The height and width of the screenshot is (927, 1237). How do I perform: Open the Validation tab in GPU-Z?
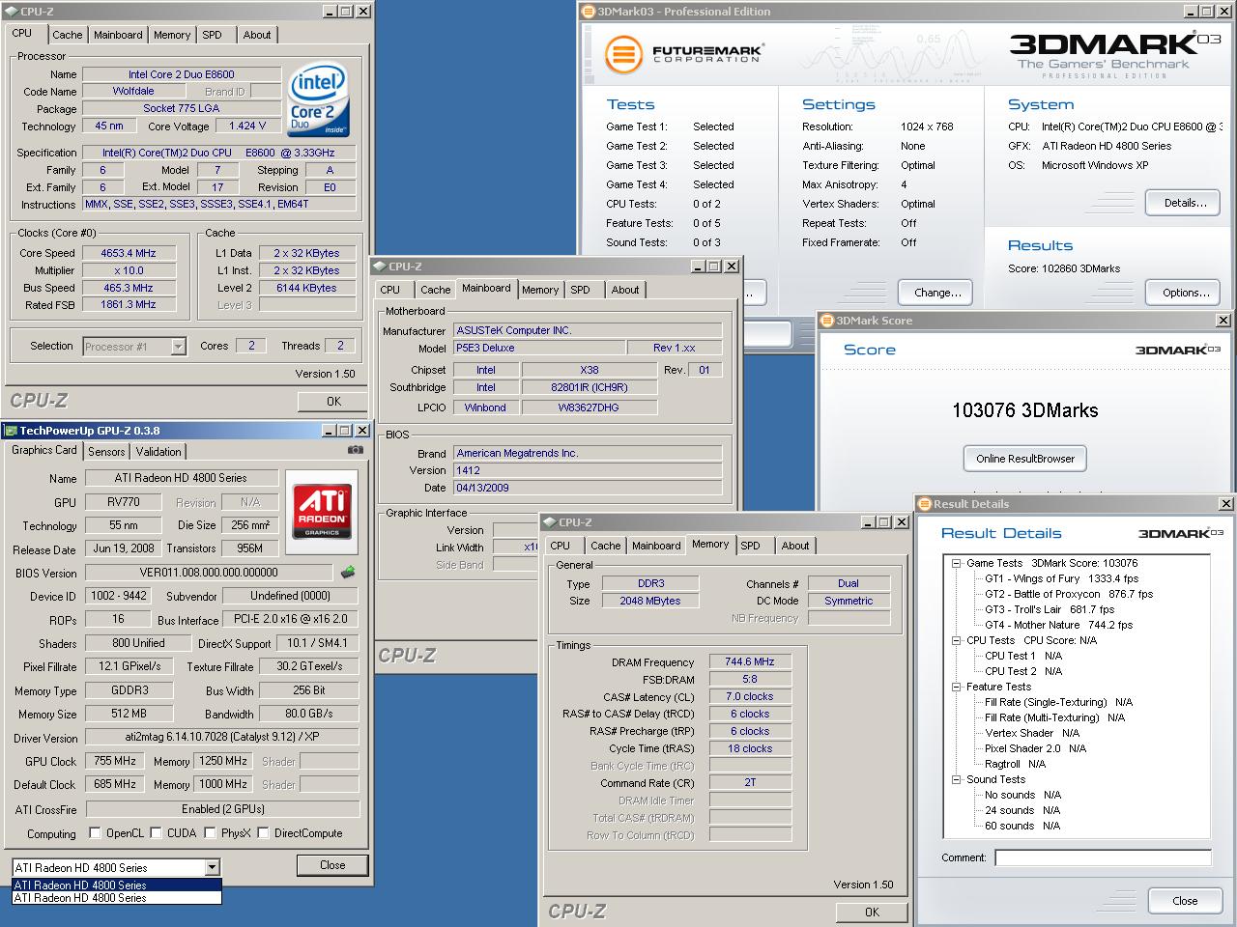click(x=158, y=452)
